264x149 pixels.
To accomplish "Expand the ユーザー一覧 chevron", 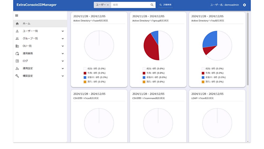I will (63, 31).
